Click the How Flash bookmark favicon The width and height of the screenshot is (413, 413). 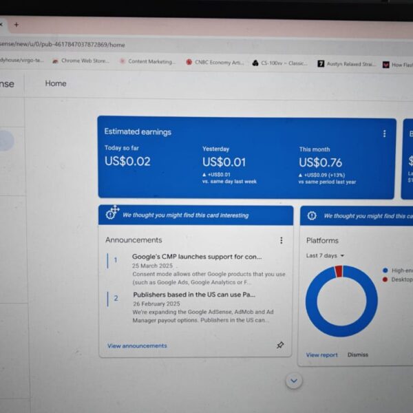tap(385, 65)
